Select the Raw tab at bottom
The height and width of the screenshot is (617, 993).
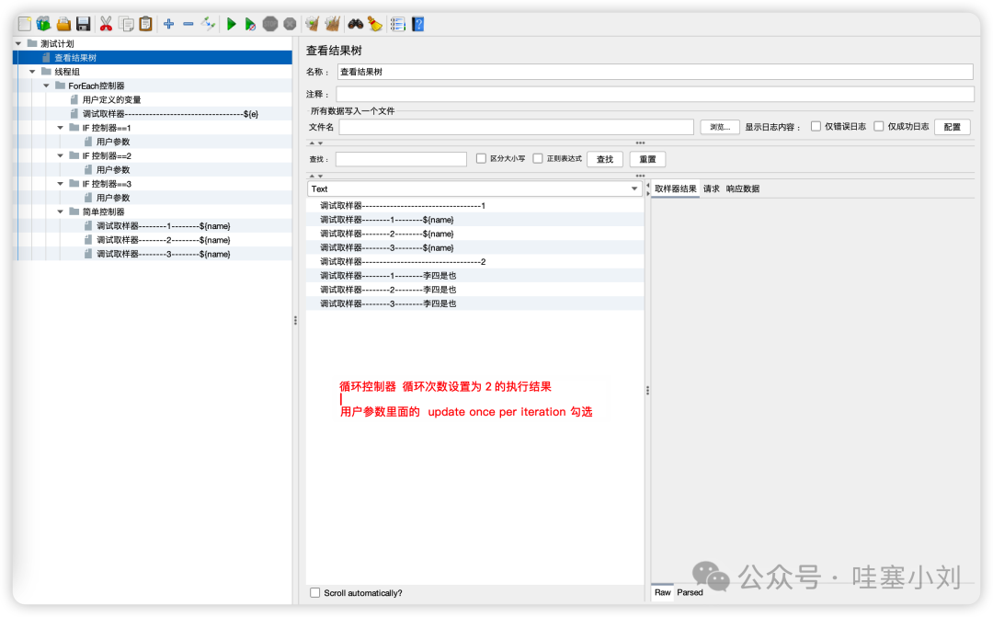tap(662, 592)
